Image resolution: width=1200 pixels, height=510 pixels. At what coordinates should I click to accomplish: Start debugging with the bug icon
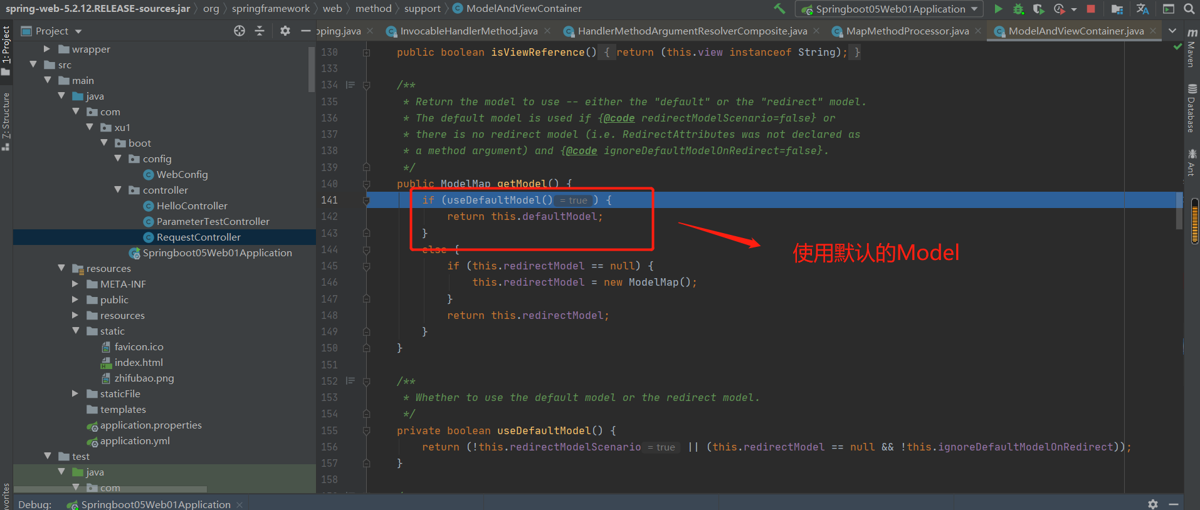[x=1019, y=9]
